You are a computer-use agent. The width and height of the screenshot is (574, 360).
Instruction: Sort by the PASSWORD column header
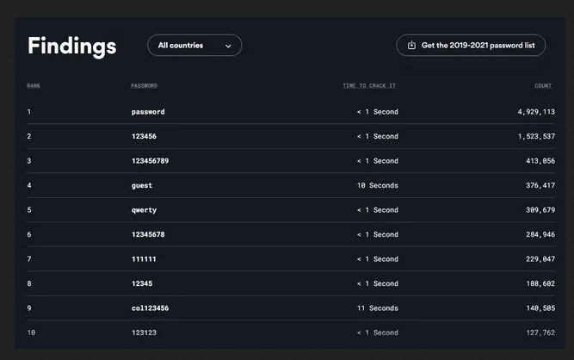(x=144, y=86)
